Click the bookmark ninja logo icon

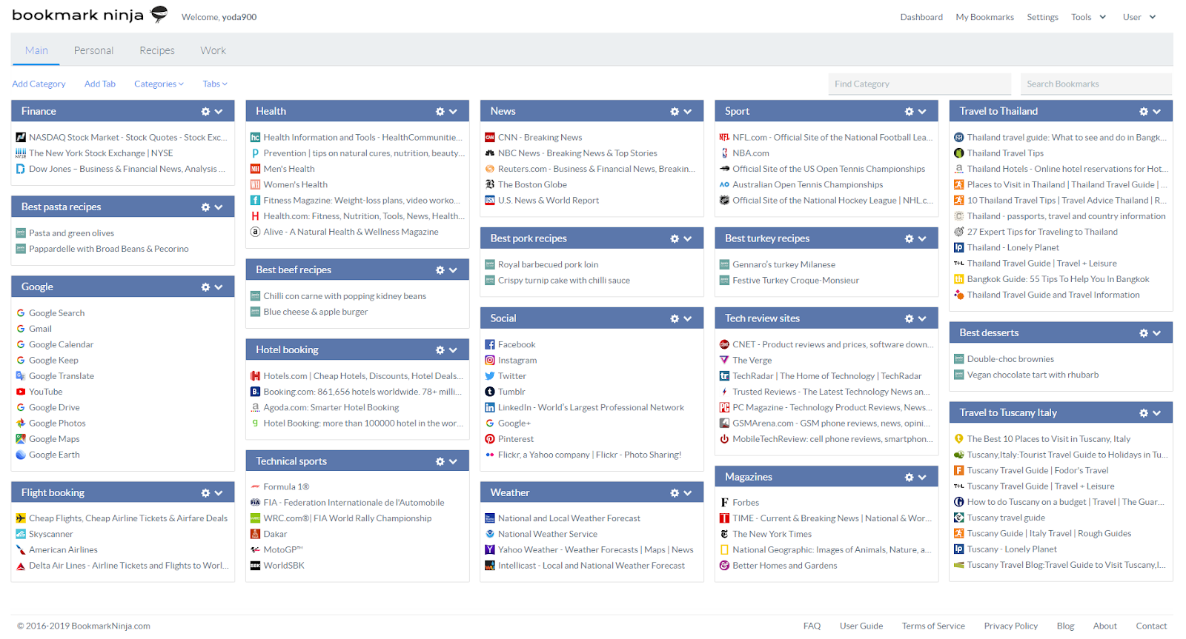coord(159,14)
